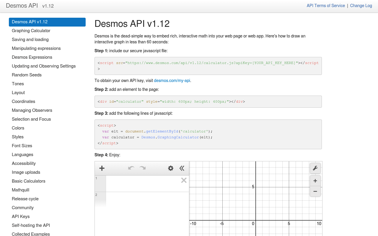Image resolution: width=378 pixels, height=236 pixels.
Task: Jump to Random Seeds section
Action: coord(47,75)
